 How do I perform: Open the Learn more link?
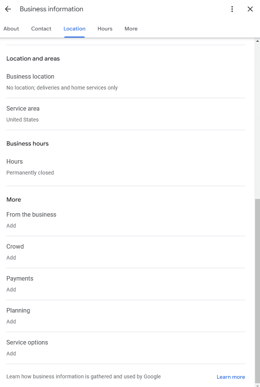pyautogui.click(x=231, y=377)
